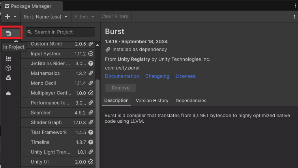This screenshot has height=168, width=298.
Task: Switch to the Dependencies tab
Action: pos(191,101)
